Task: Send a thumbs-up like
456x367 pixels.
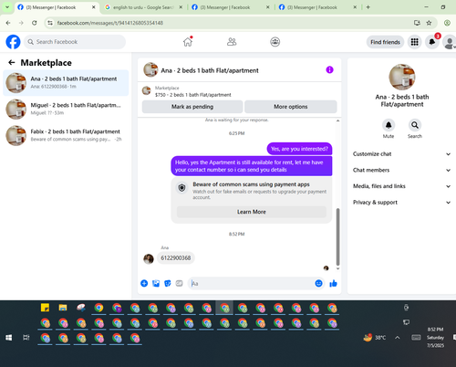Action: [334, 283]
